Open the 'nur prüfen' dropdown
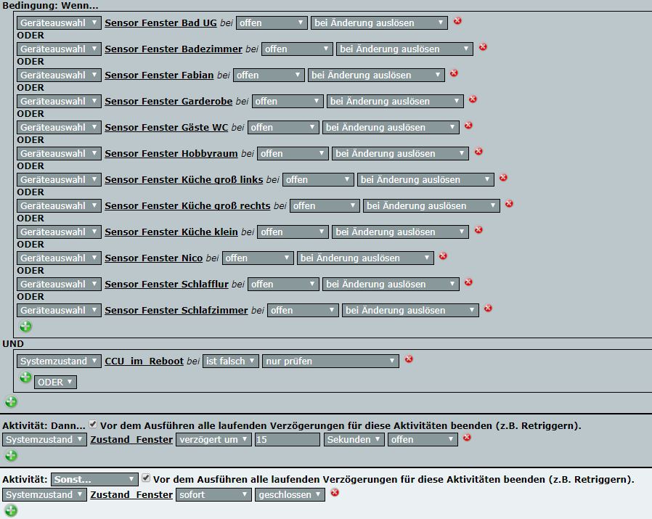 point(330,361)
